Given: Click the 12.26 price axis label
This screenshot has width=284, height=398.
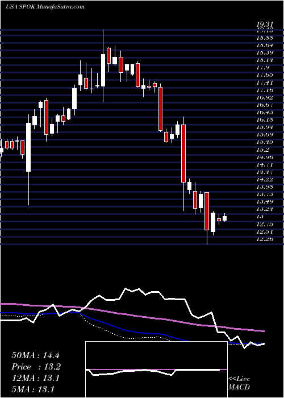Looking at the screenshot, I should tap(265, 239).
